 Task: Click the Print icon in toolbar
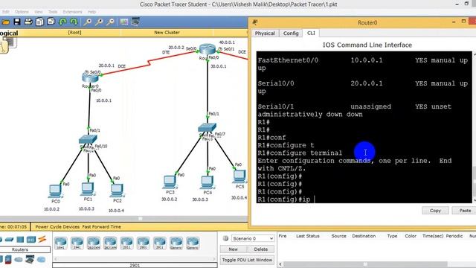coord(28,22)
